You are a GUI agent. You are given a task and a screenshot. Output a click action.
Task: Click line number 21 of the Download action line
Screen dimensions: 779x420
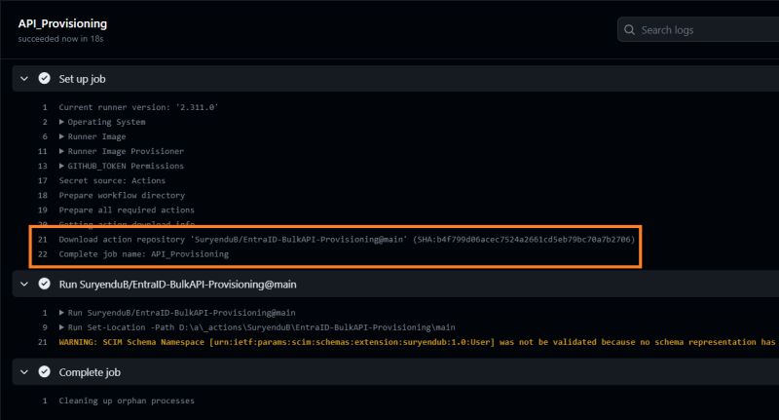click(x=43, y=240)
